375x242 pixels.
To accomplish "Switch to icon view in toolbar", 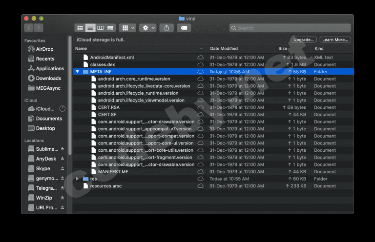I will (x=80, y=28).
